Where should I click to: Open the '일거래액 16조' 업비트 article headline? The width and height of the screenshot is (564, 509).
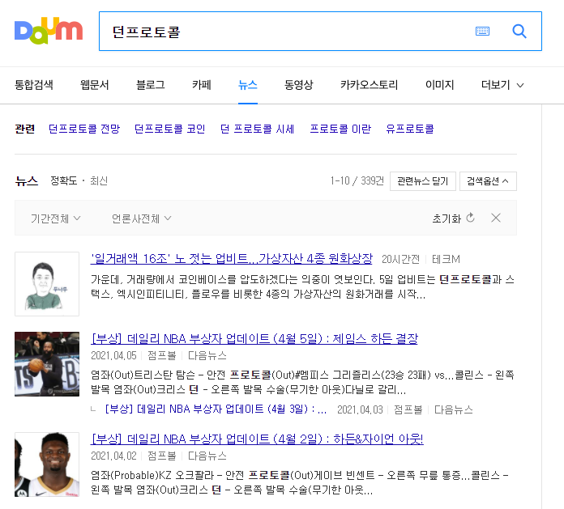click(231, 259)
